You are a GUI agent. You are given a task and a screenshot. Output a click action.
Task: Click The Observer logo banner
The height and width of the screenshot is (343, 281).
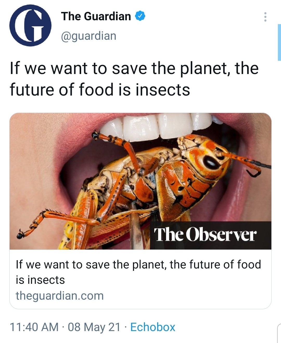pos(211,235)
